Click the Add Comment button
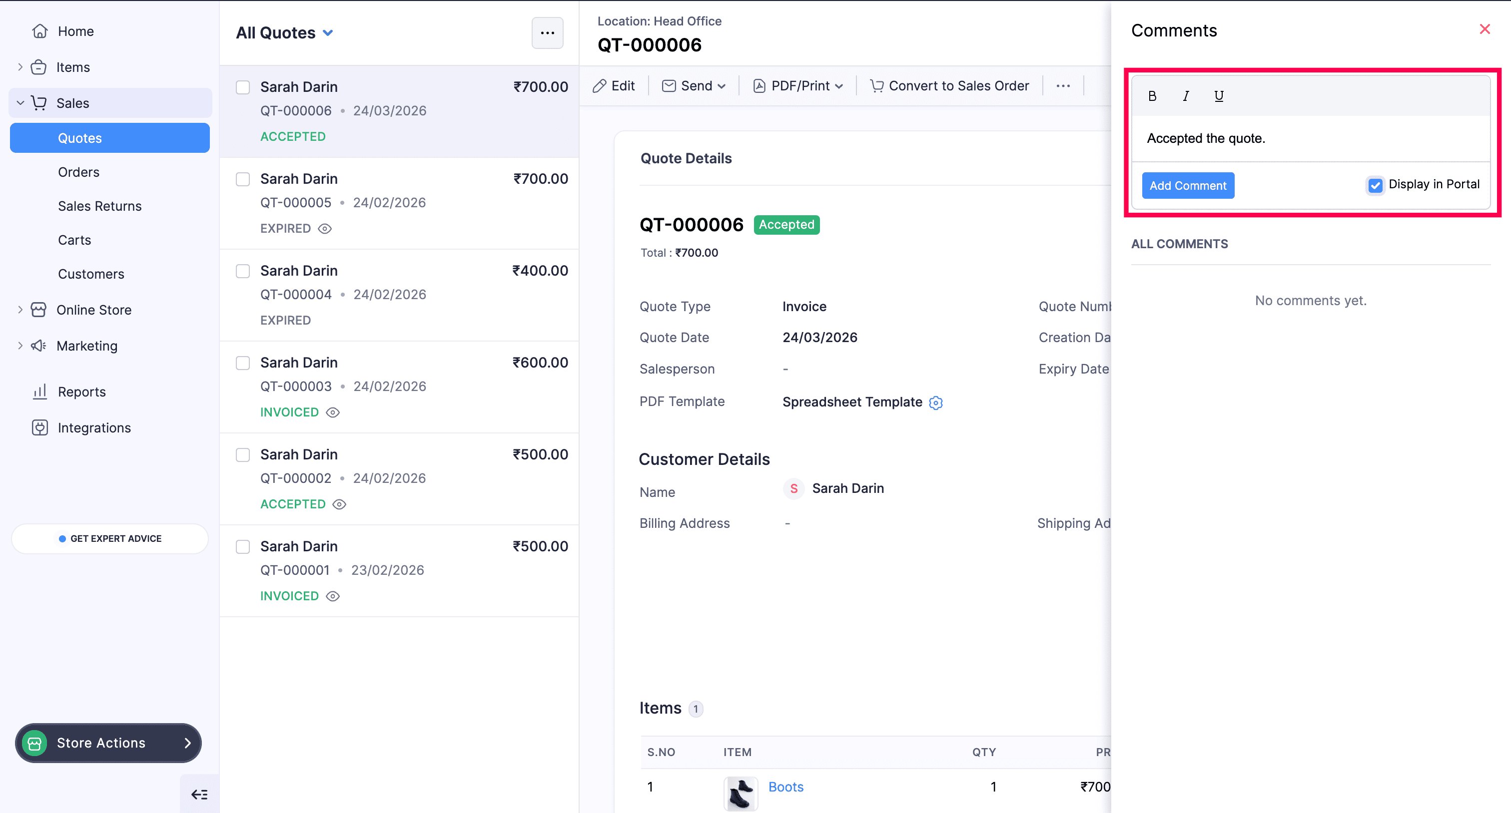1511x813 pixels. pos(1187,186)
